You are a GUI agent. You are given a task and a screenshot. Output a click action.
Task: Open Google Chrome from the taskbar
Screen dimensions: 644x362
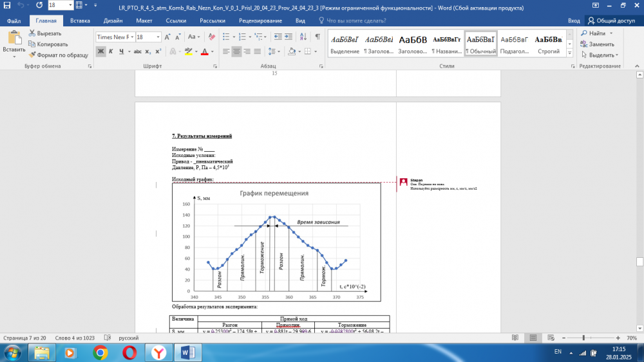[x=100, y=352]
